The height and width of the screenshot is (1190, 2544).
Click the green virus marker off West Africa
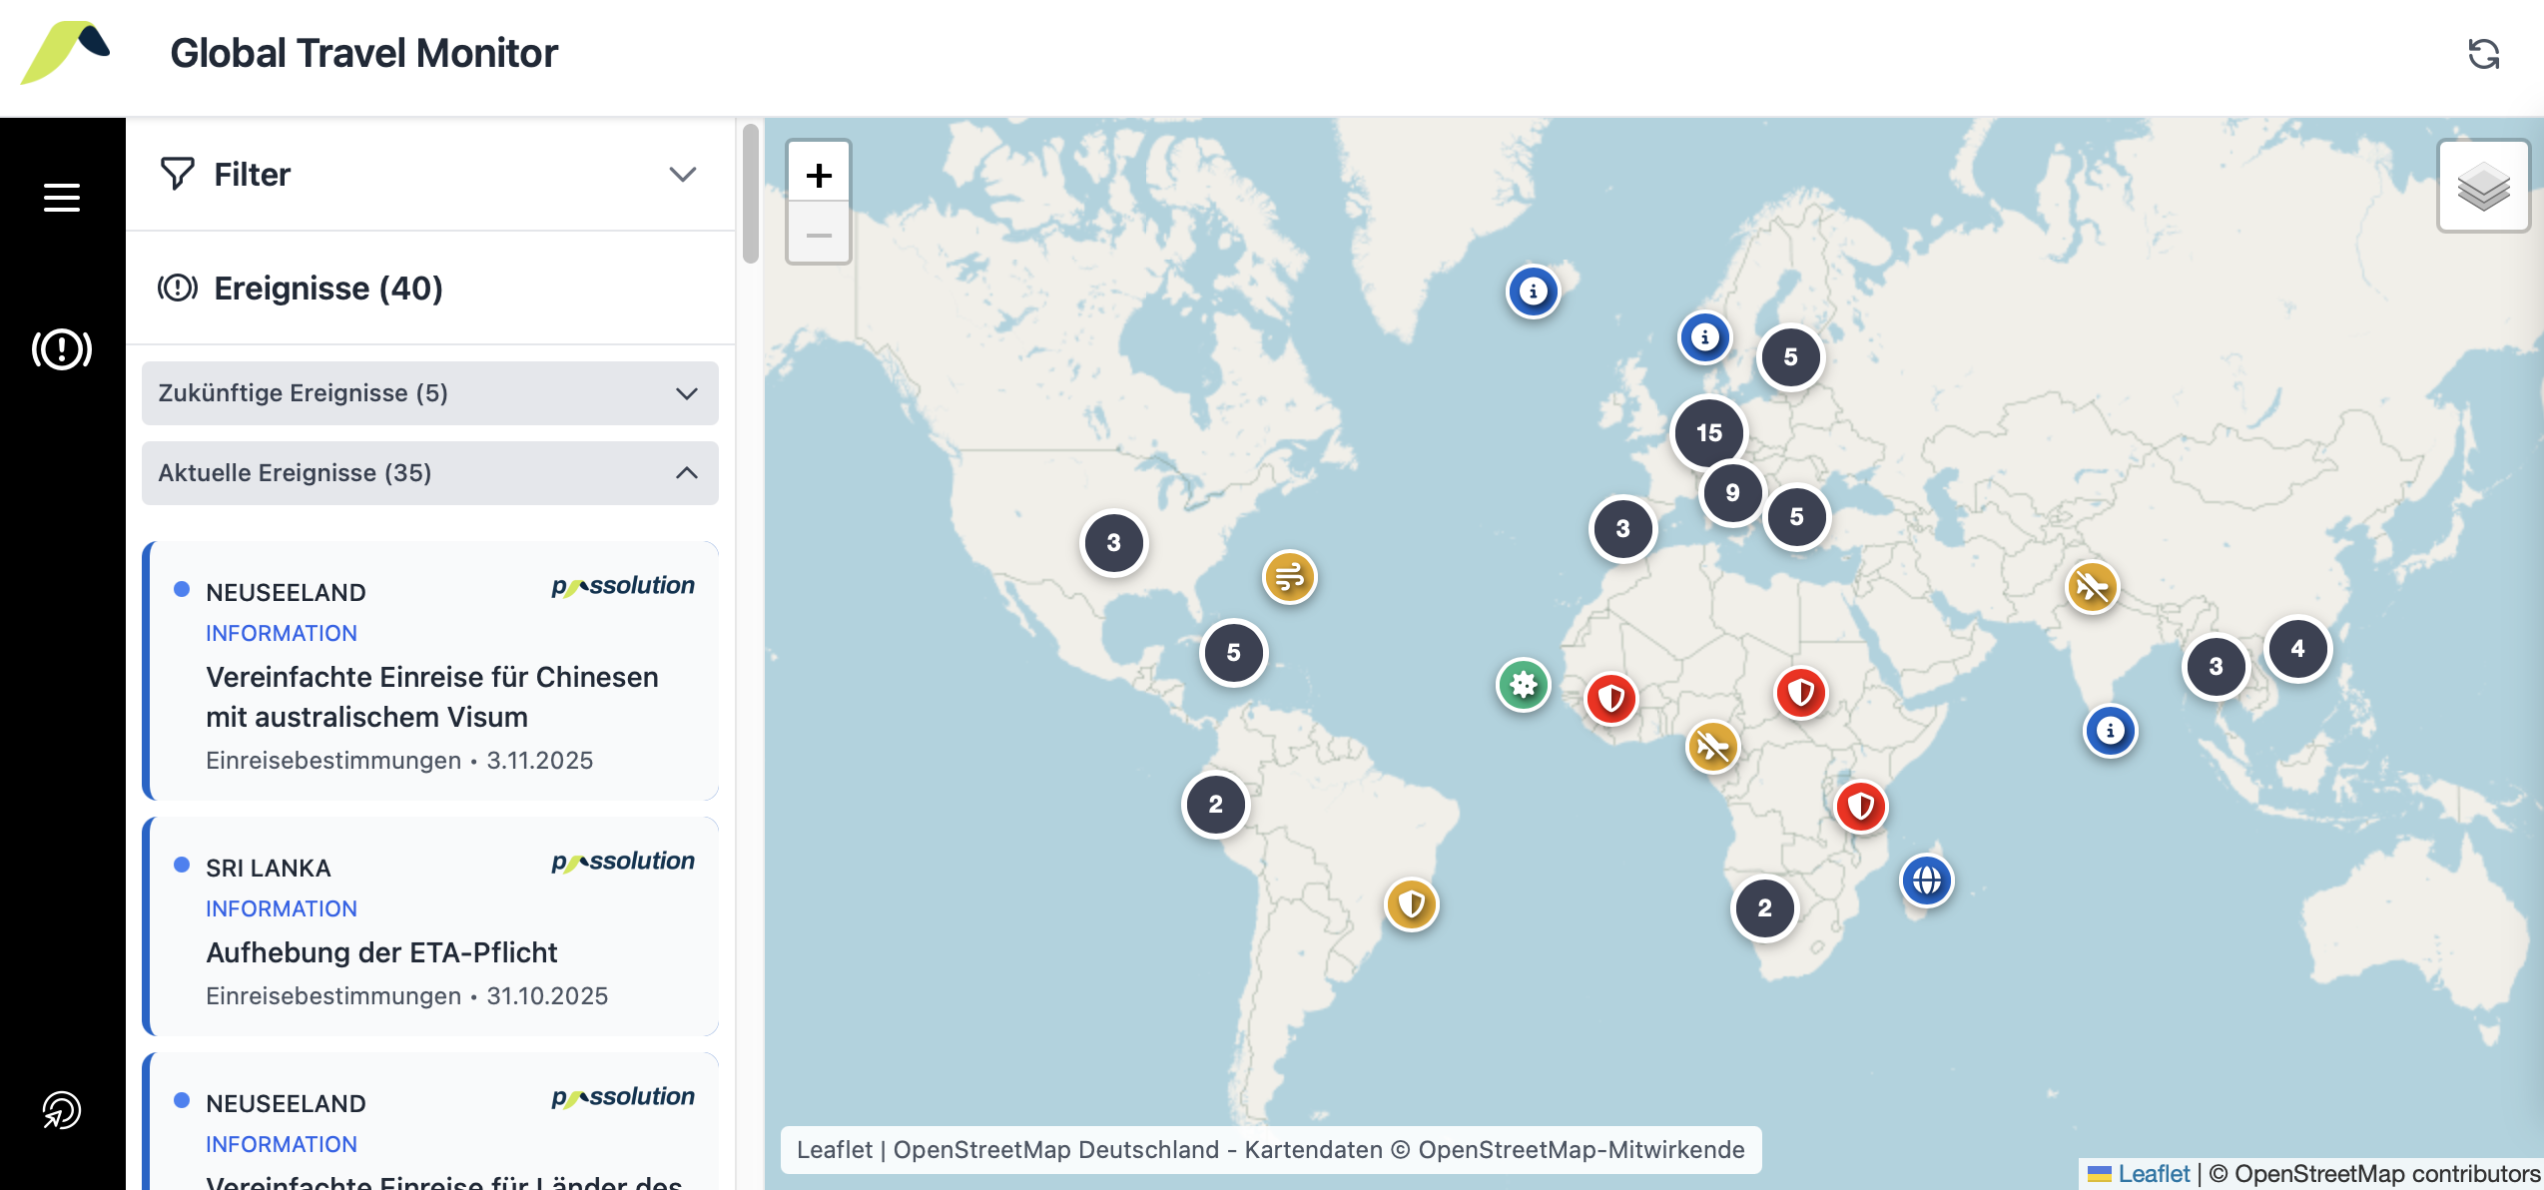pos(1523,685)
